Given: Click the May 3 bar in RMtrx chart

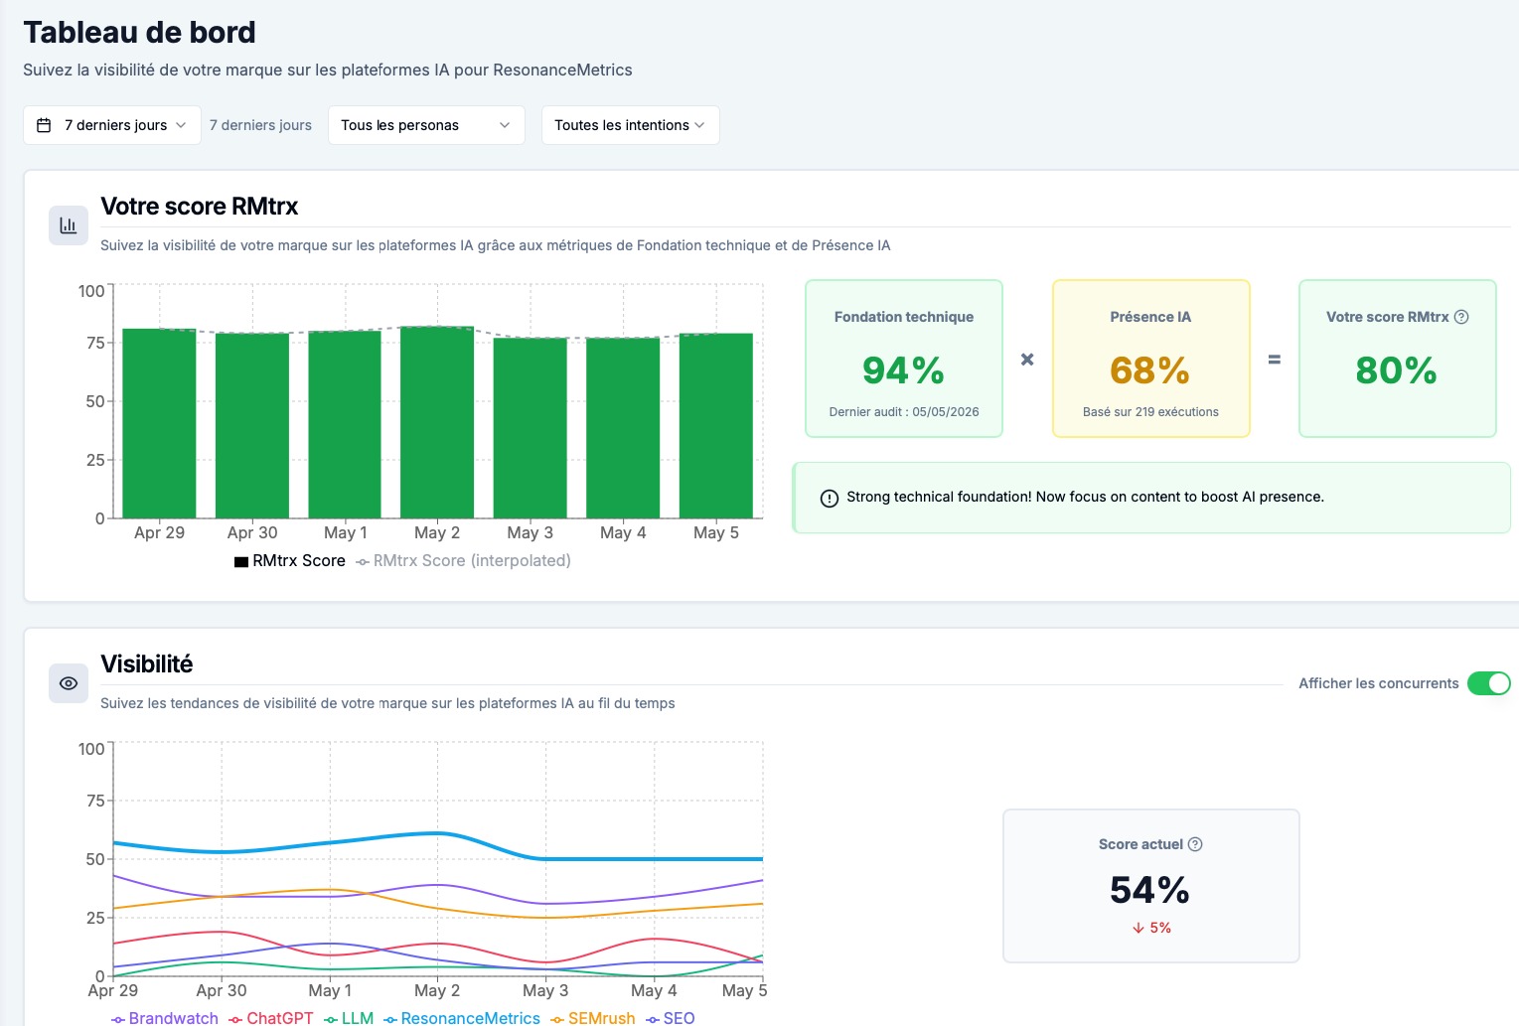Looking at the screenshot, I should (531, 428).
